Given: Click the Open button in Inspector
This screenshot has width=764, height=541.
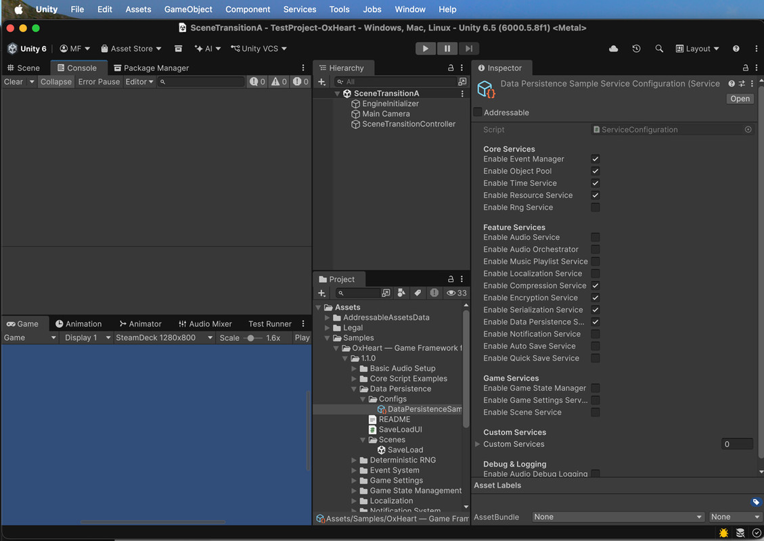Looking at the screenshot, I should click(740, 99).
